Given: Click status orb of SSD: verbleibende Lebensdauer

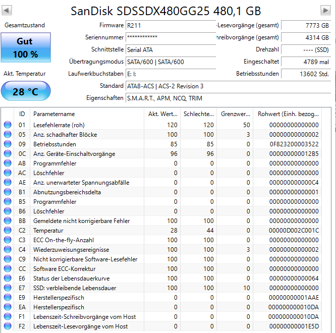Looking at the screenshot, I should pos(8,288).
